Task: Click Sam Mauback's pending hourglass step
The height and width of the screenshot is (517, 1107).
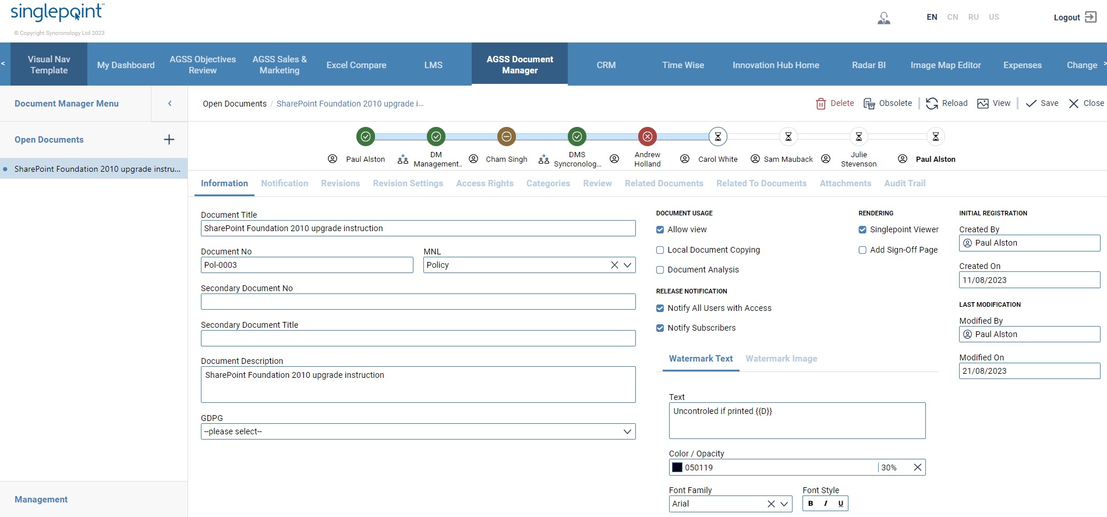Action: tap(788, 137)
